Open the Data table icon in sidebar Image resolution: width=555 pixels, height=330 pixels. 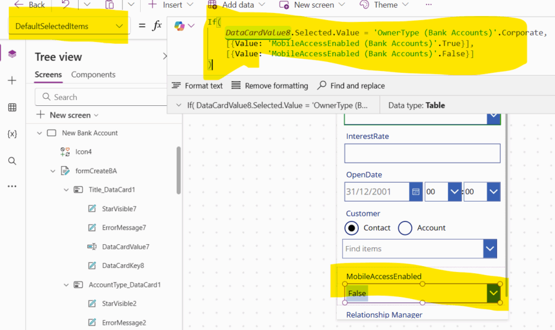pyautogui.click(x=12, y=107)
